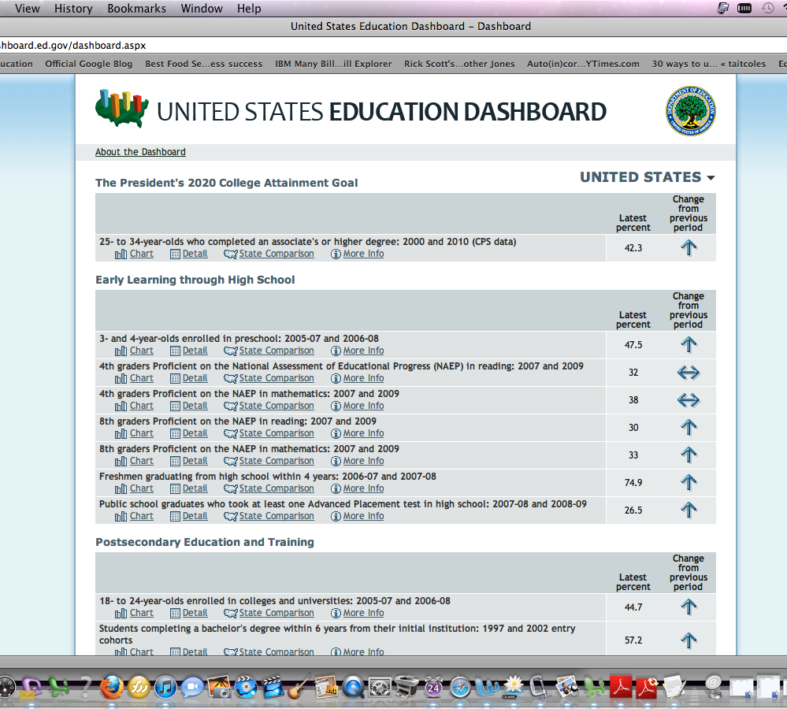The width and height of the screenshot is (787, 709).
Task: Click up arrow for freshmen graduation row
Action: tap(689, 482)
